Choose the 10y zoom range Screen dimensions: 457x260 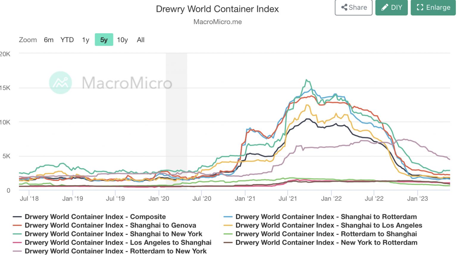(x=122, y=40)
